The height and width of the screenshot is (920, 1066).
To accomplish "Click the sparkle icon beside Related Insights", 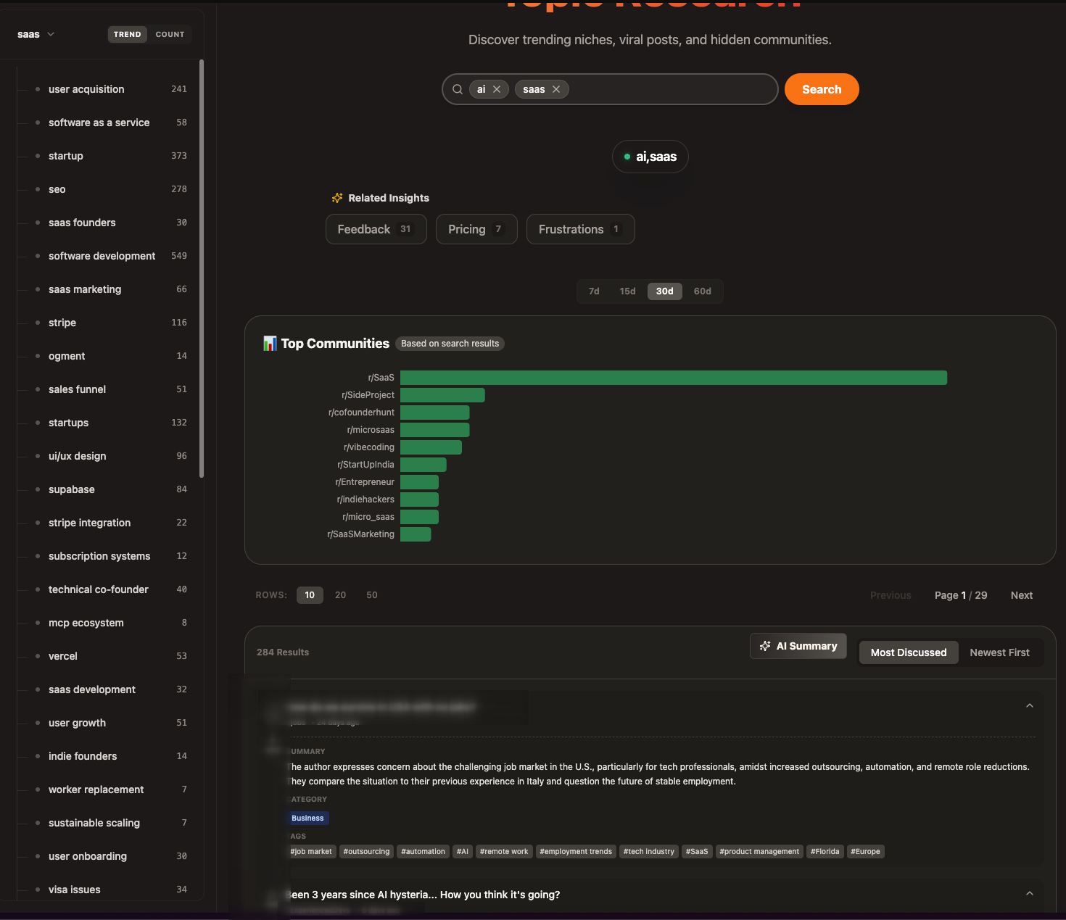I will [x=337, y=198].
